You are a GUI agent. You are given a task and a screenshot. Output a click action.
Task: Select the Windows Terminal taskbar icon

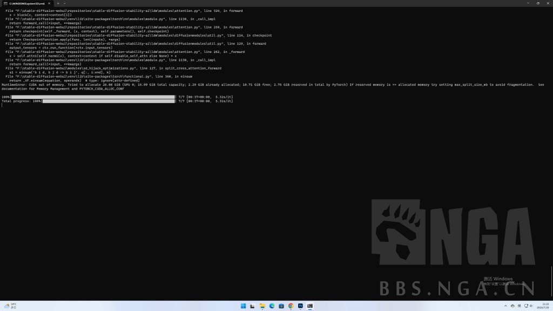point(309,306)
